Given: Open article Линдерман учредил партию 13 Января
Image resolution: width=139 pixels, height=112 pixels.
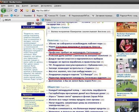Looking at the screenshot, I should tap(71, 75).
